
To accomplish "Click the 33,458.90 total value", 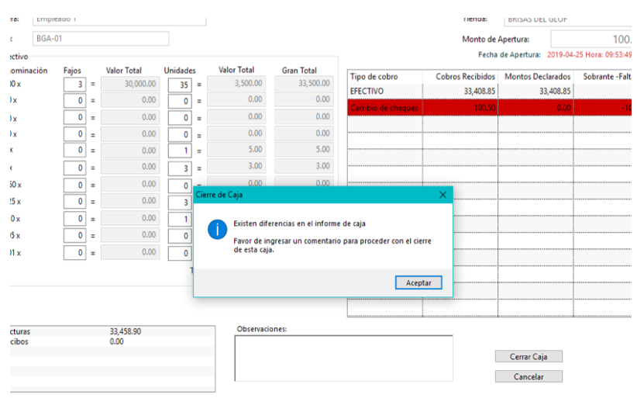I will click(x=126, y=331).
